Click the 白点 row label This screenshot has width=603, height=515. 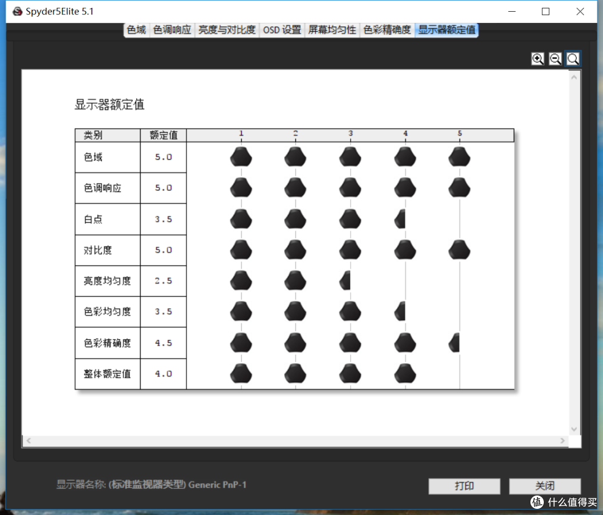pos(93,219)
